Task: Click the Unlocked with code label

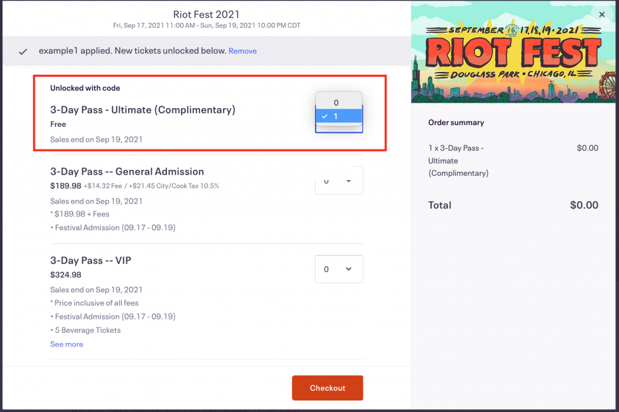Action: coord(85,88)
